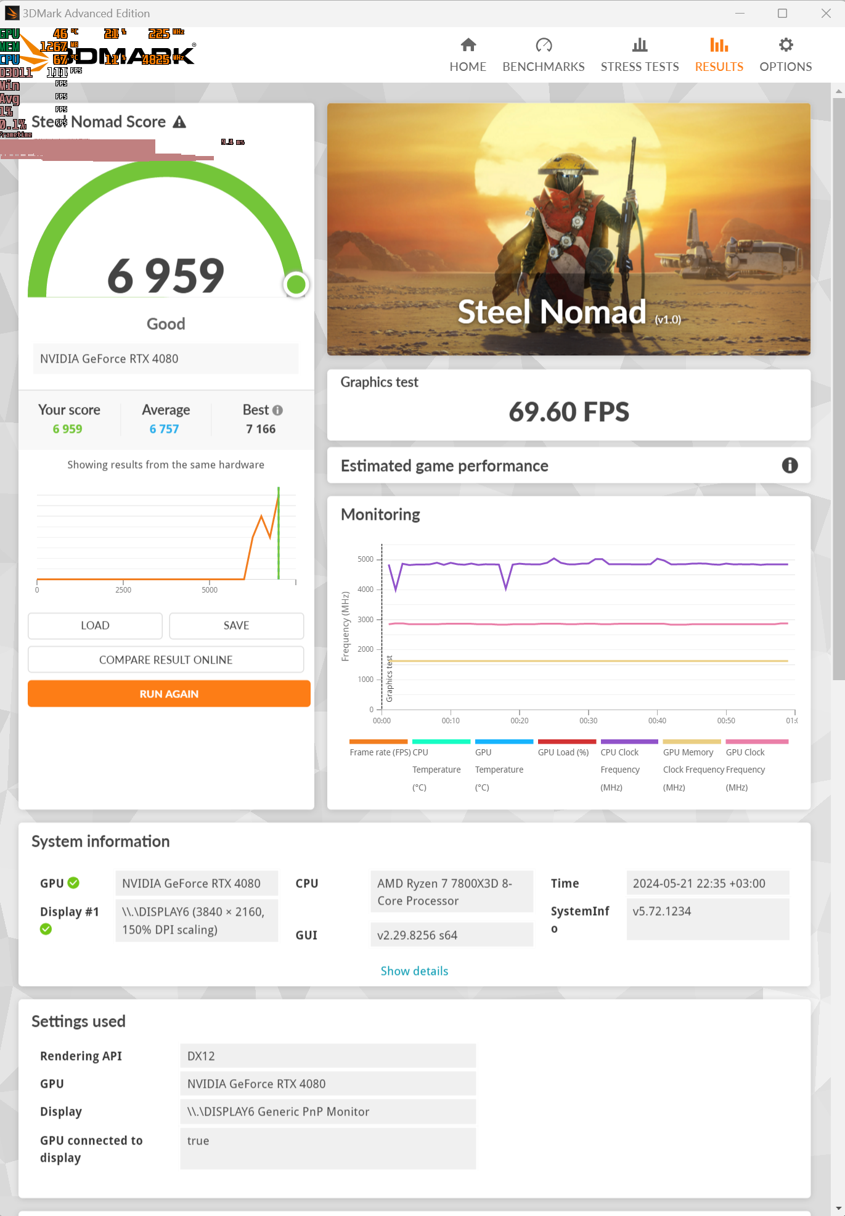Click the scrollbar down arrow

pyautogui.click(x=838, y=1209)
